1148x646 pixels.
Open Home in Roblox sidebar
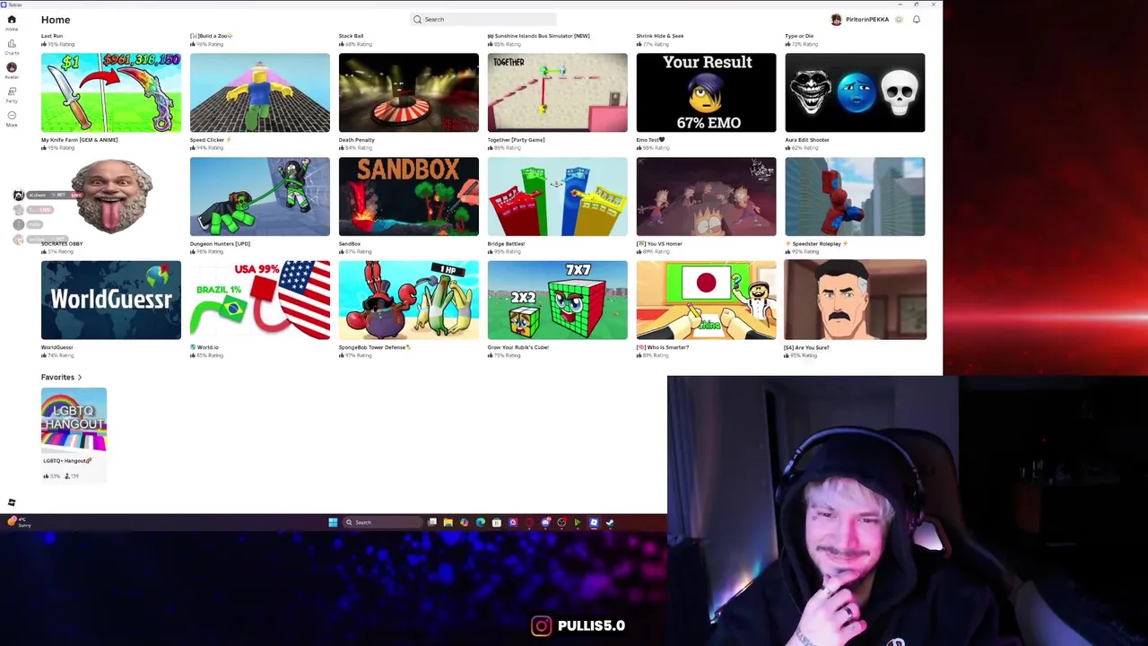[x=12, y=22]
